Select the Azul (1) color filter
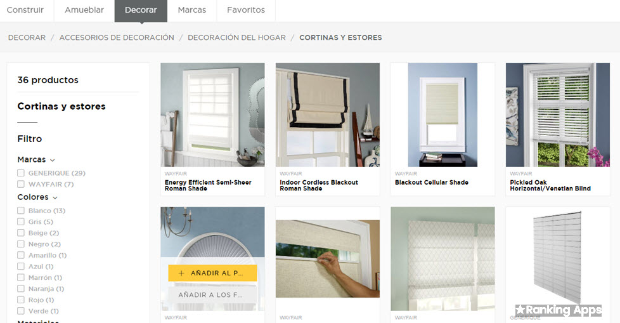Viewport: 620px width, 323px height. click(21, 267)
